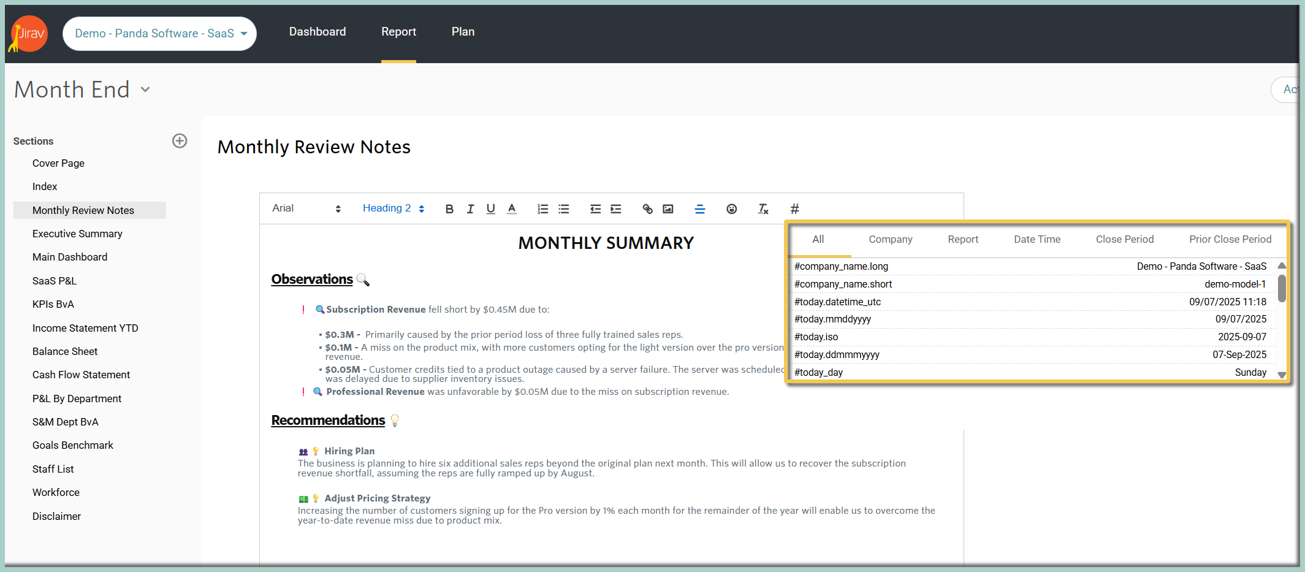Image resolution: width=1305 pixels, height=572 pixels.
Task: Insert a numbered list
Action: 542,209
